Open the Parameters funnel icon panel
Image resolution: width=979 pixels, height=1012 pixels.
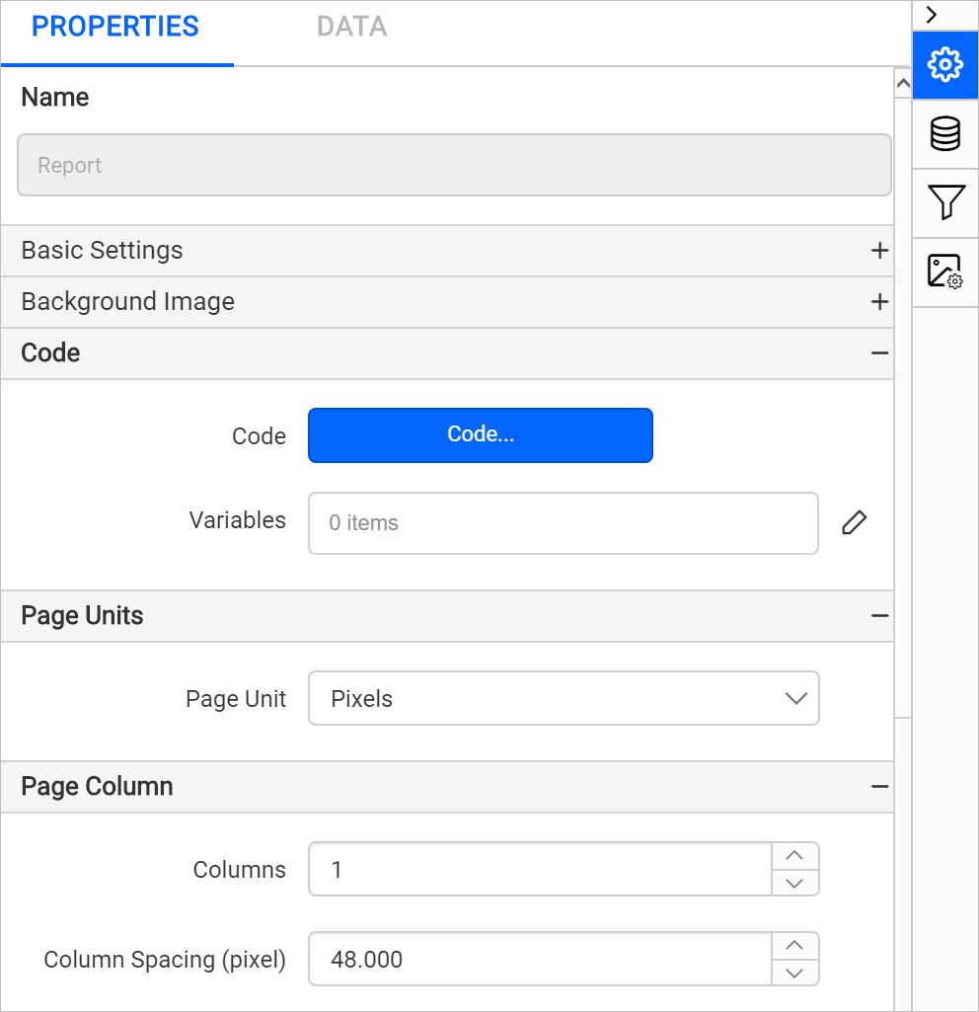944,202
